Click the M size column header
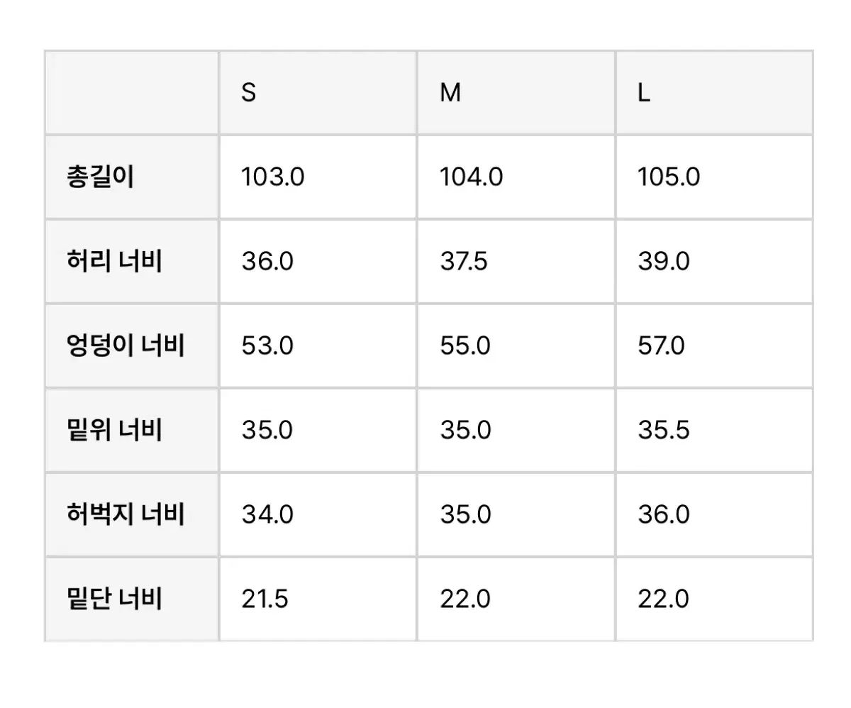The width and height of the screenshot is (851, 708). click(516, 92)
